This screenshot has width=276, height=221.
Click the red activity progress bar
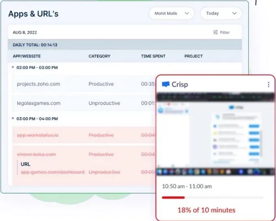[173, 197]
